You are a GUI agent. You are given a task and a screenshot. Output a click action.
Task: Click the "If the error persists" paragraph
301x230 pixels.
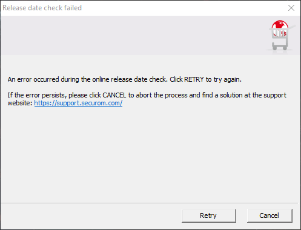click(147, 99)
